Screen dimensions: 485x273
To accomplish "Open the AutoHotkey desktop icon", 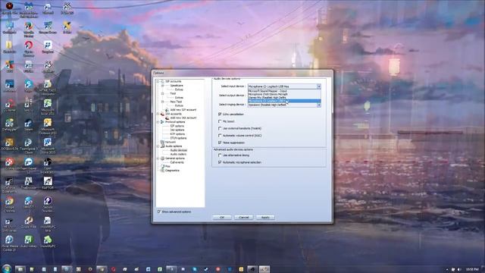I will [29, 241].
